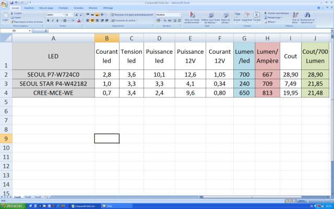This screenshot has height=209, width=334.
Task: Open the Name Box dropdown arrow
Action: click(30, 31)
